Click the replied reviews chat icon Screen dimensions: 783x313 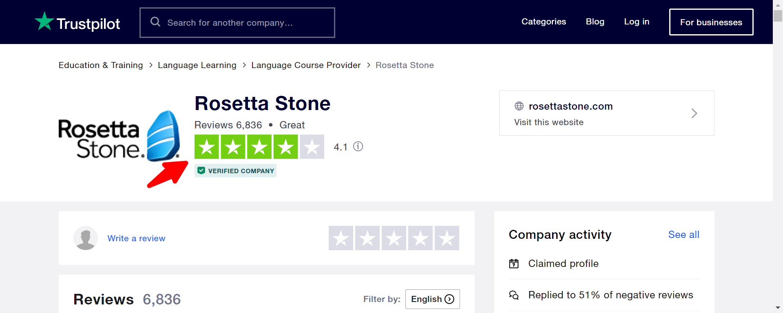pyautogui.click(x=514, y=295)
